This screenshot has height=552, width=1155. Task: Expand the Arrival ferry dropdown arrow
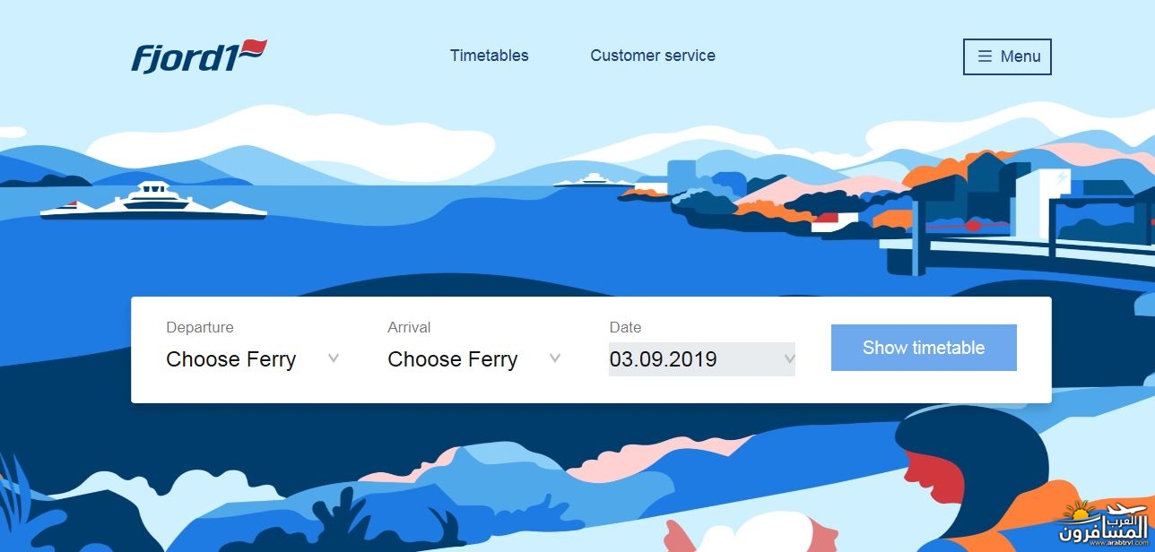(555, 358)
